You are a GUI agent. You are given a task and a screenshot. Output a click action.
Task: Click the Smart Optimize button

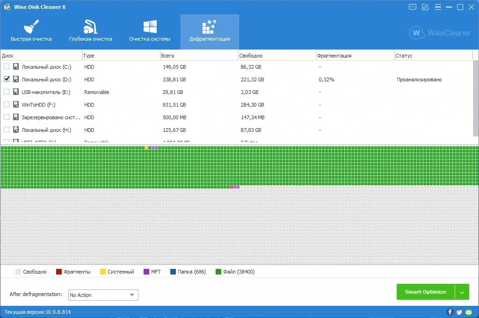[426, 292]
